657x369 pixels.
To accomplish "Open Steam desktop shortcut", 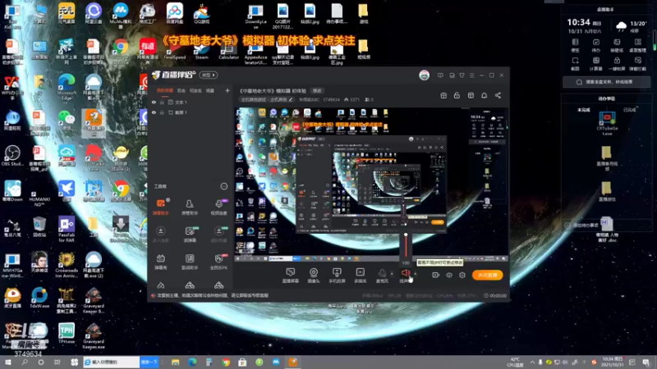I will (201, 51).
